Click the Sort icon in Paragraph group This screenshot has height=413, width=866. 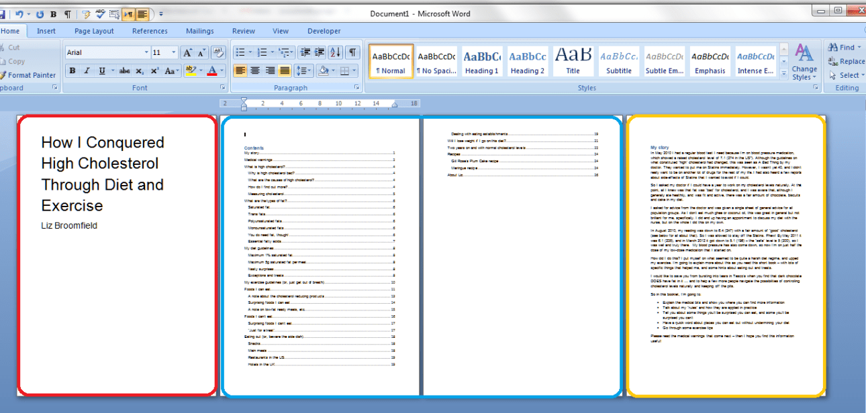coord(334,52)
